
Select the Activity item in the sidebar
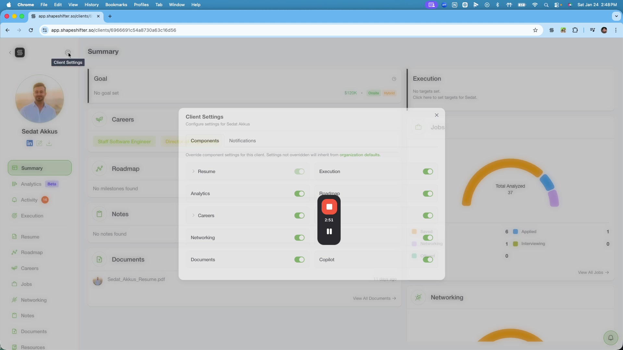coord(29,200)
